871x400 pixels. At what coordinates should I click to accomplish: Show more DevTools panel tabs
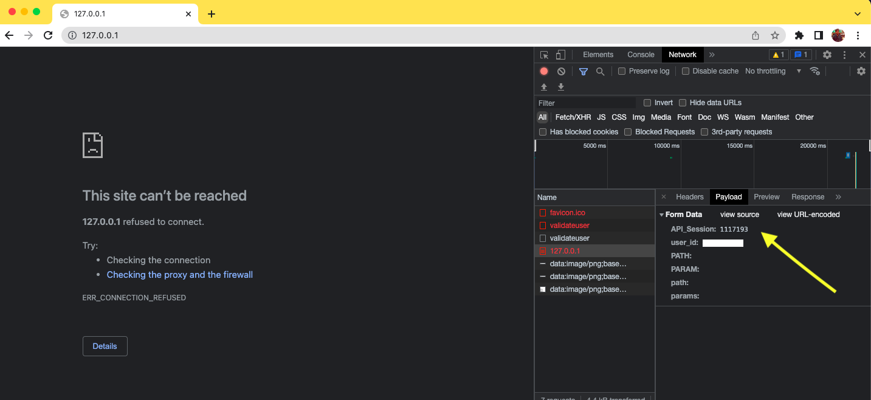coord(712,55)
